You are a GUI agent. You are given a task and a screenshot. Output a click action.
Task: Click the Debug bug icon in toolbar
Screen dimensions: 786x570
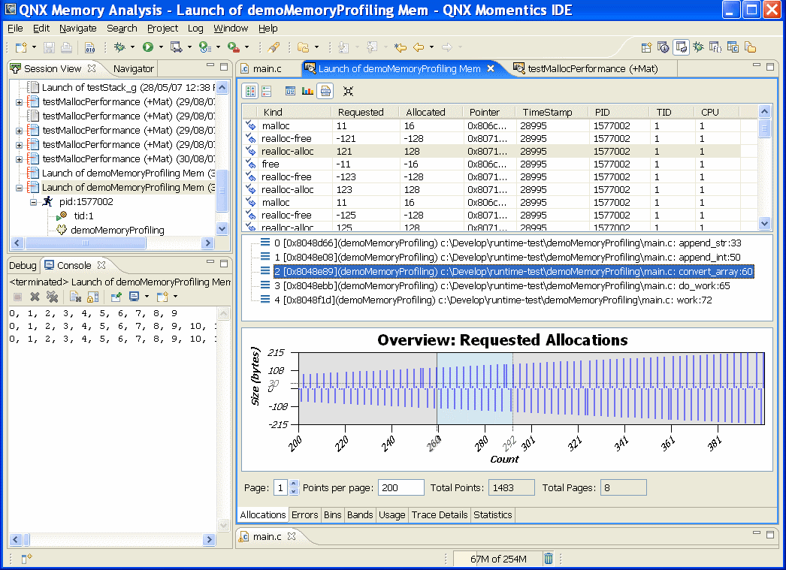pyautogui.click(x=119, y=47)
